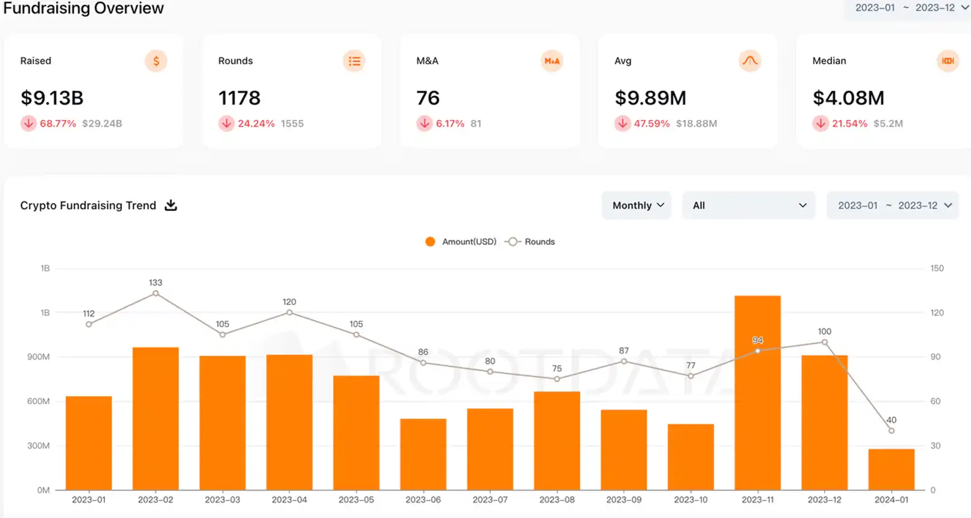971x518 pixels.
Task: Click red down arrow next to 47.59%
Action: [623, 123]
